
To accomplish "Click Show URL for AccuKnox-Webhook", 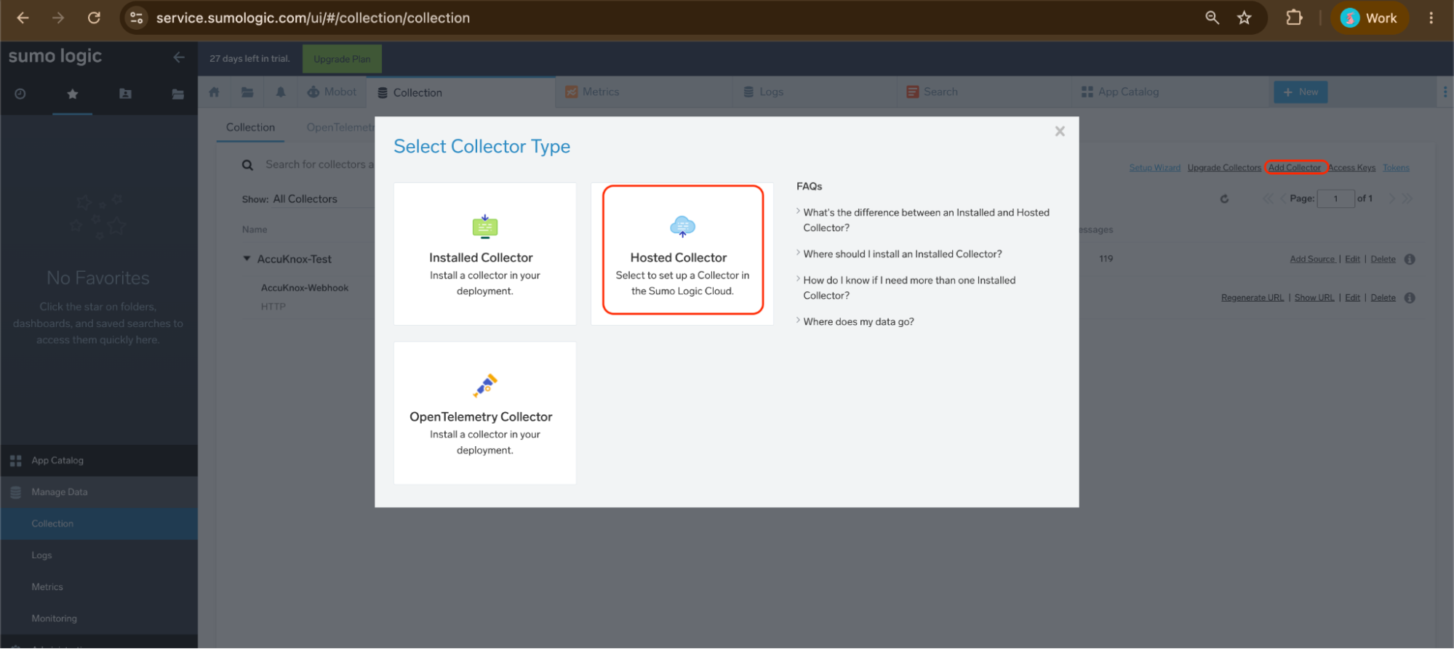I will click(1314, 298).
